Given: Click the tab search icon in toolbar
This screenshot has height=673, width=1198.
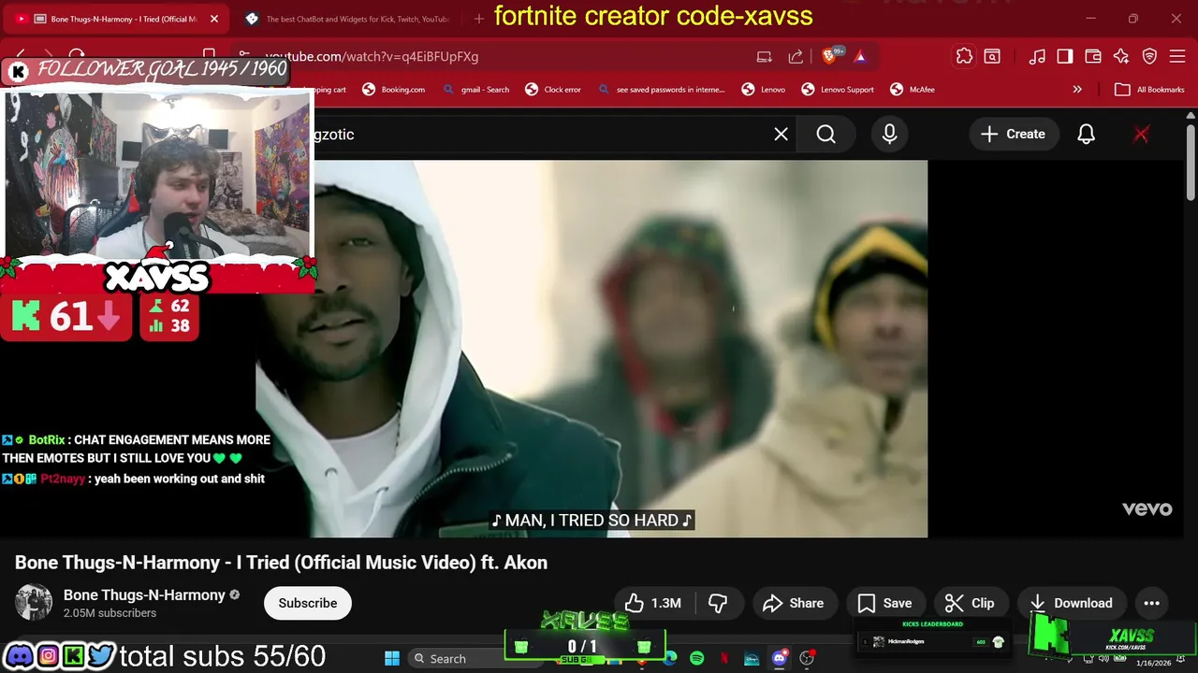Looking at the screenshot, I should pyautogui.click(x=992, y=57).
